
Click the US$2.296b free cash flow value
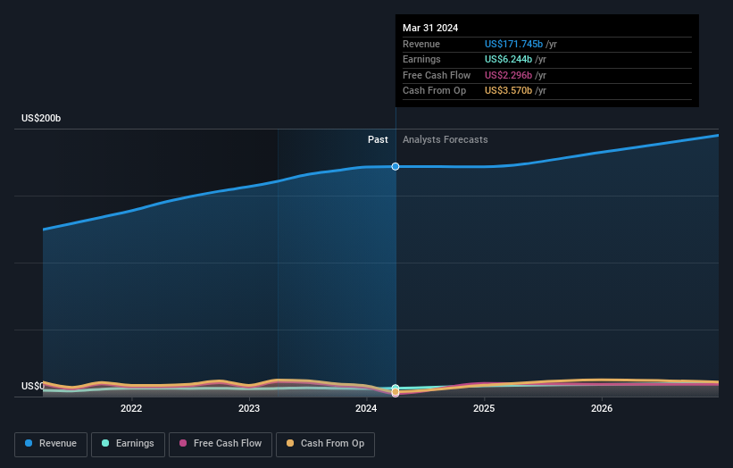(508, 75)
